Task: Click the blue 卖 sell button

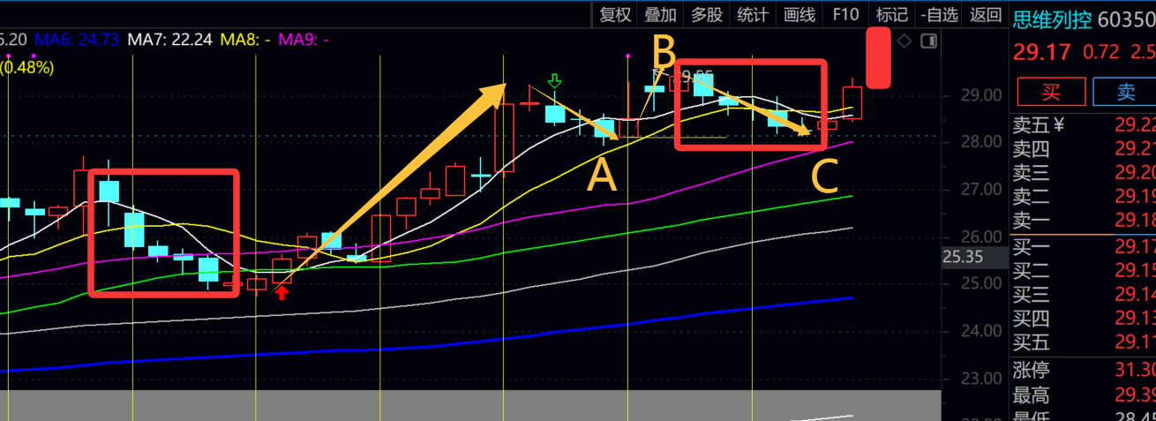Action: click(1125, 91)
